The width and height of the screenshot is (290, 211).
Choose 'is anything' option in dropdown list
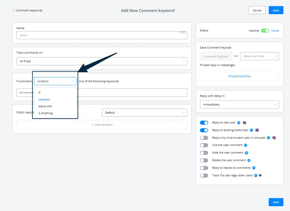46,113
